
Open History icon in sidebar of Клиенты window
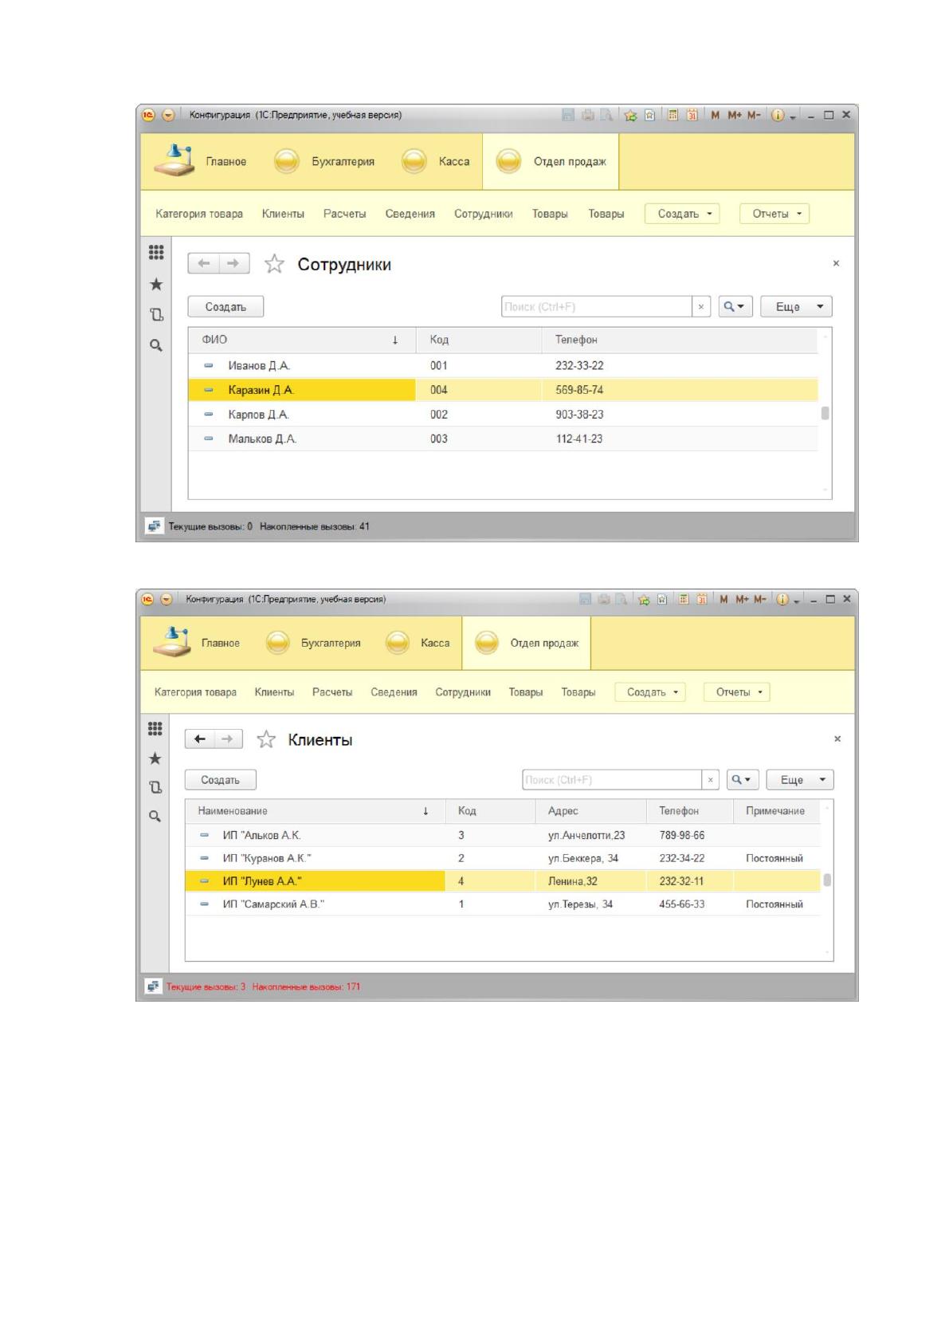tap(155, 787)
